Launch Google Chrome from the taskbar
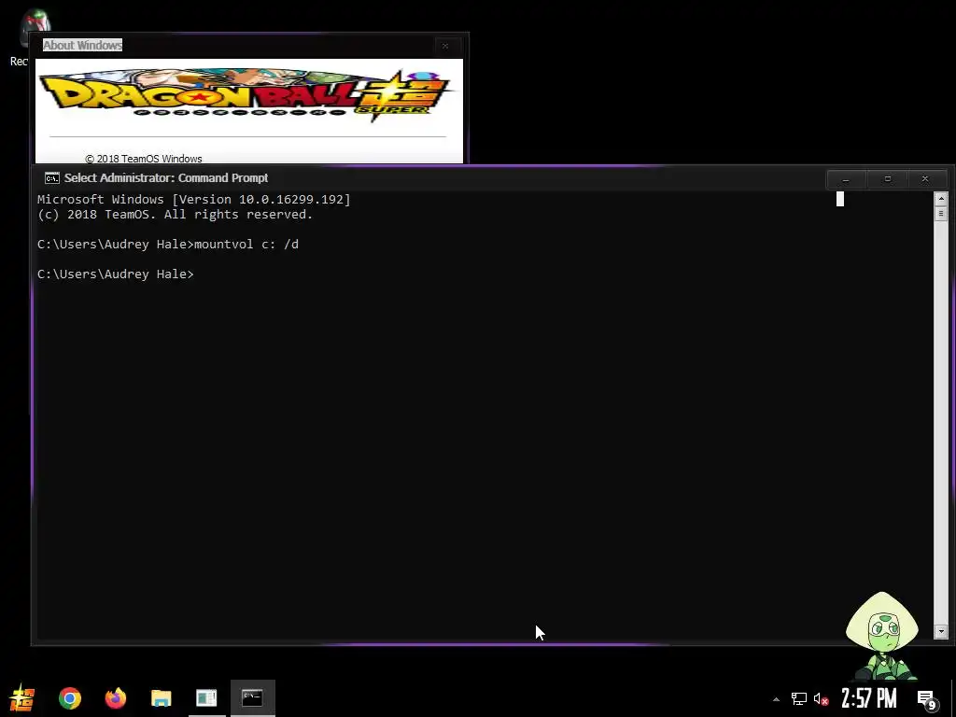 69,698
